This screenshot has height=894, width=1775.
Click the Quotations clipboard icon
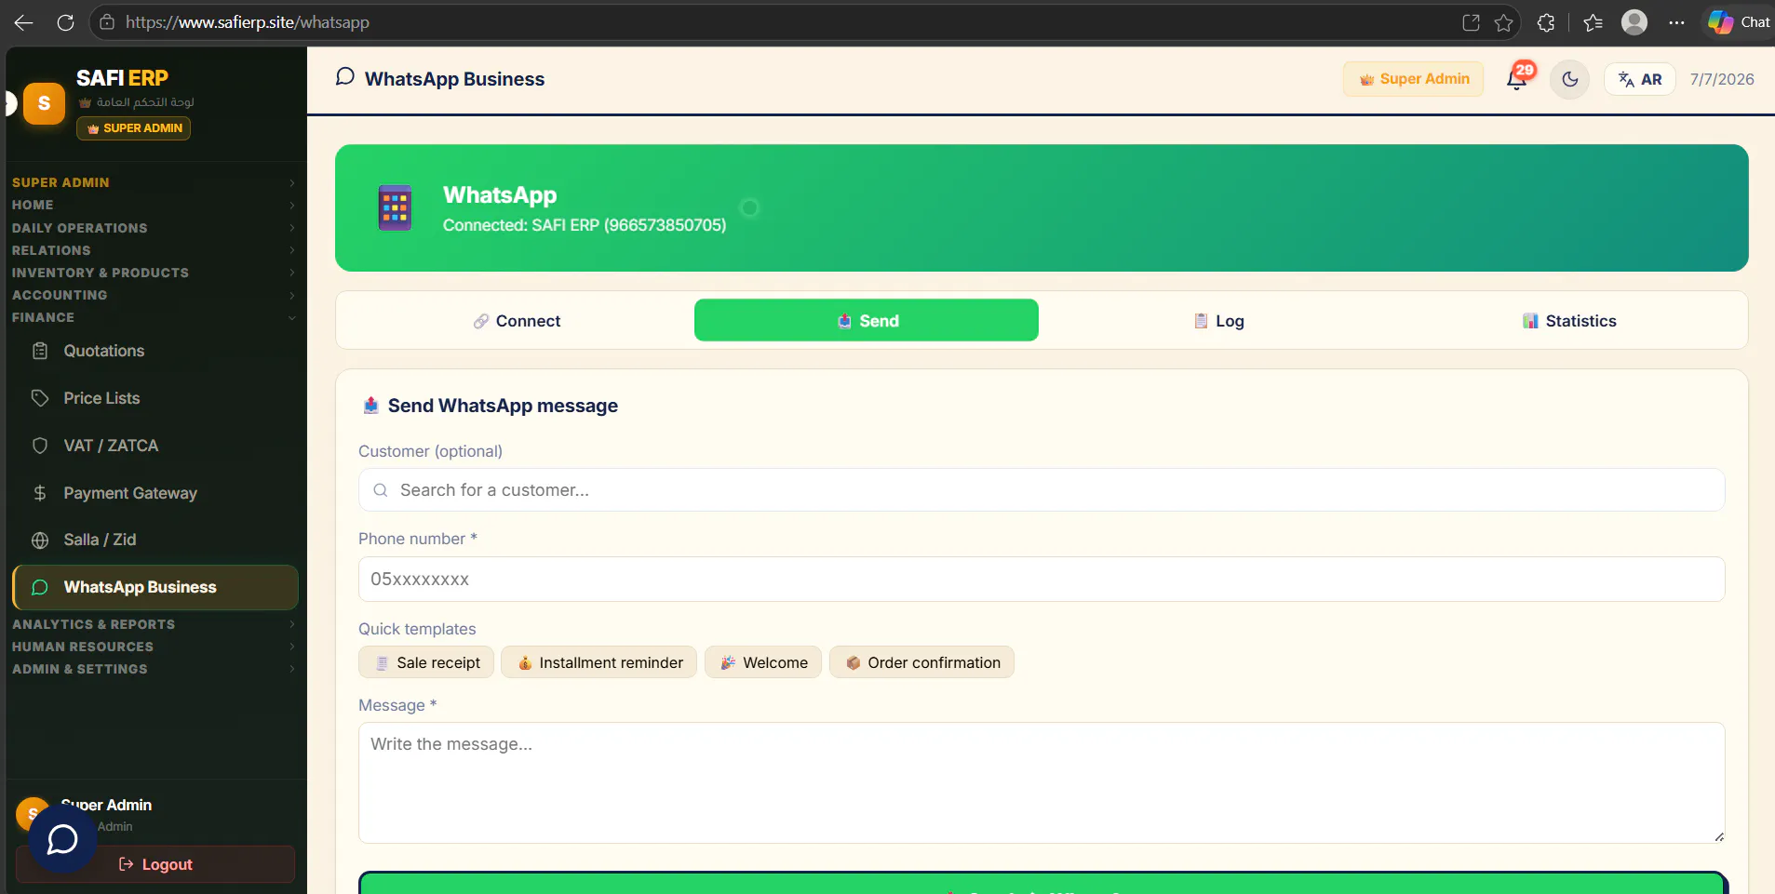40,351
